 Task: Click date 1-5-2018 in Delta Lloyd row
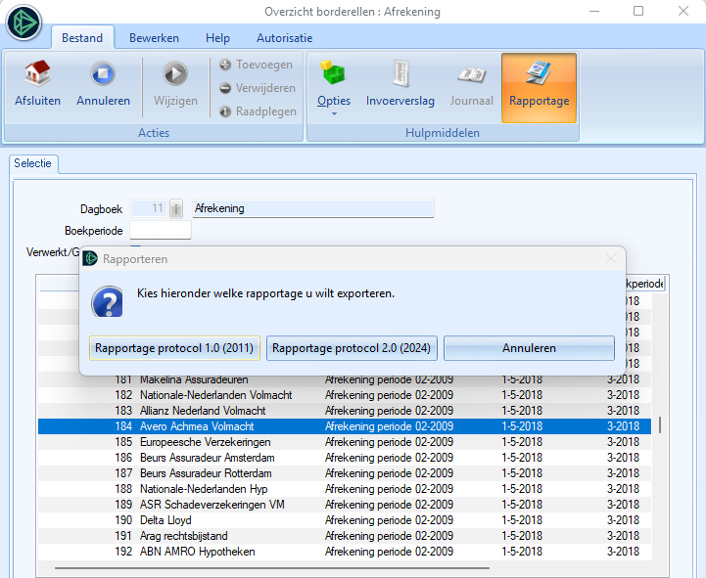click(522, 520)
